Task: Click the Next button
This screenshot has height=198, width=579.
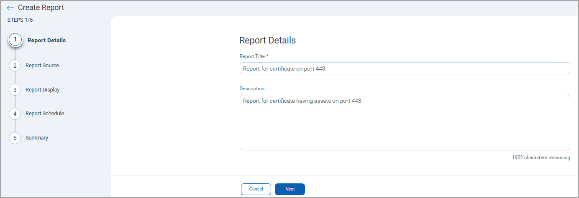Action: [x=290, y=189]
